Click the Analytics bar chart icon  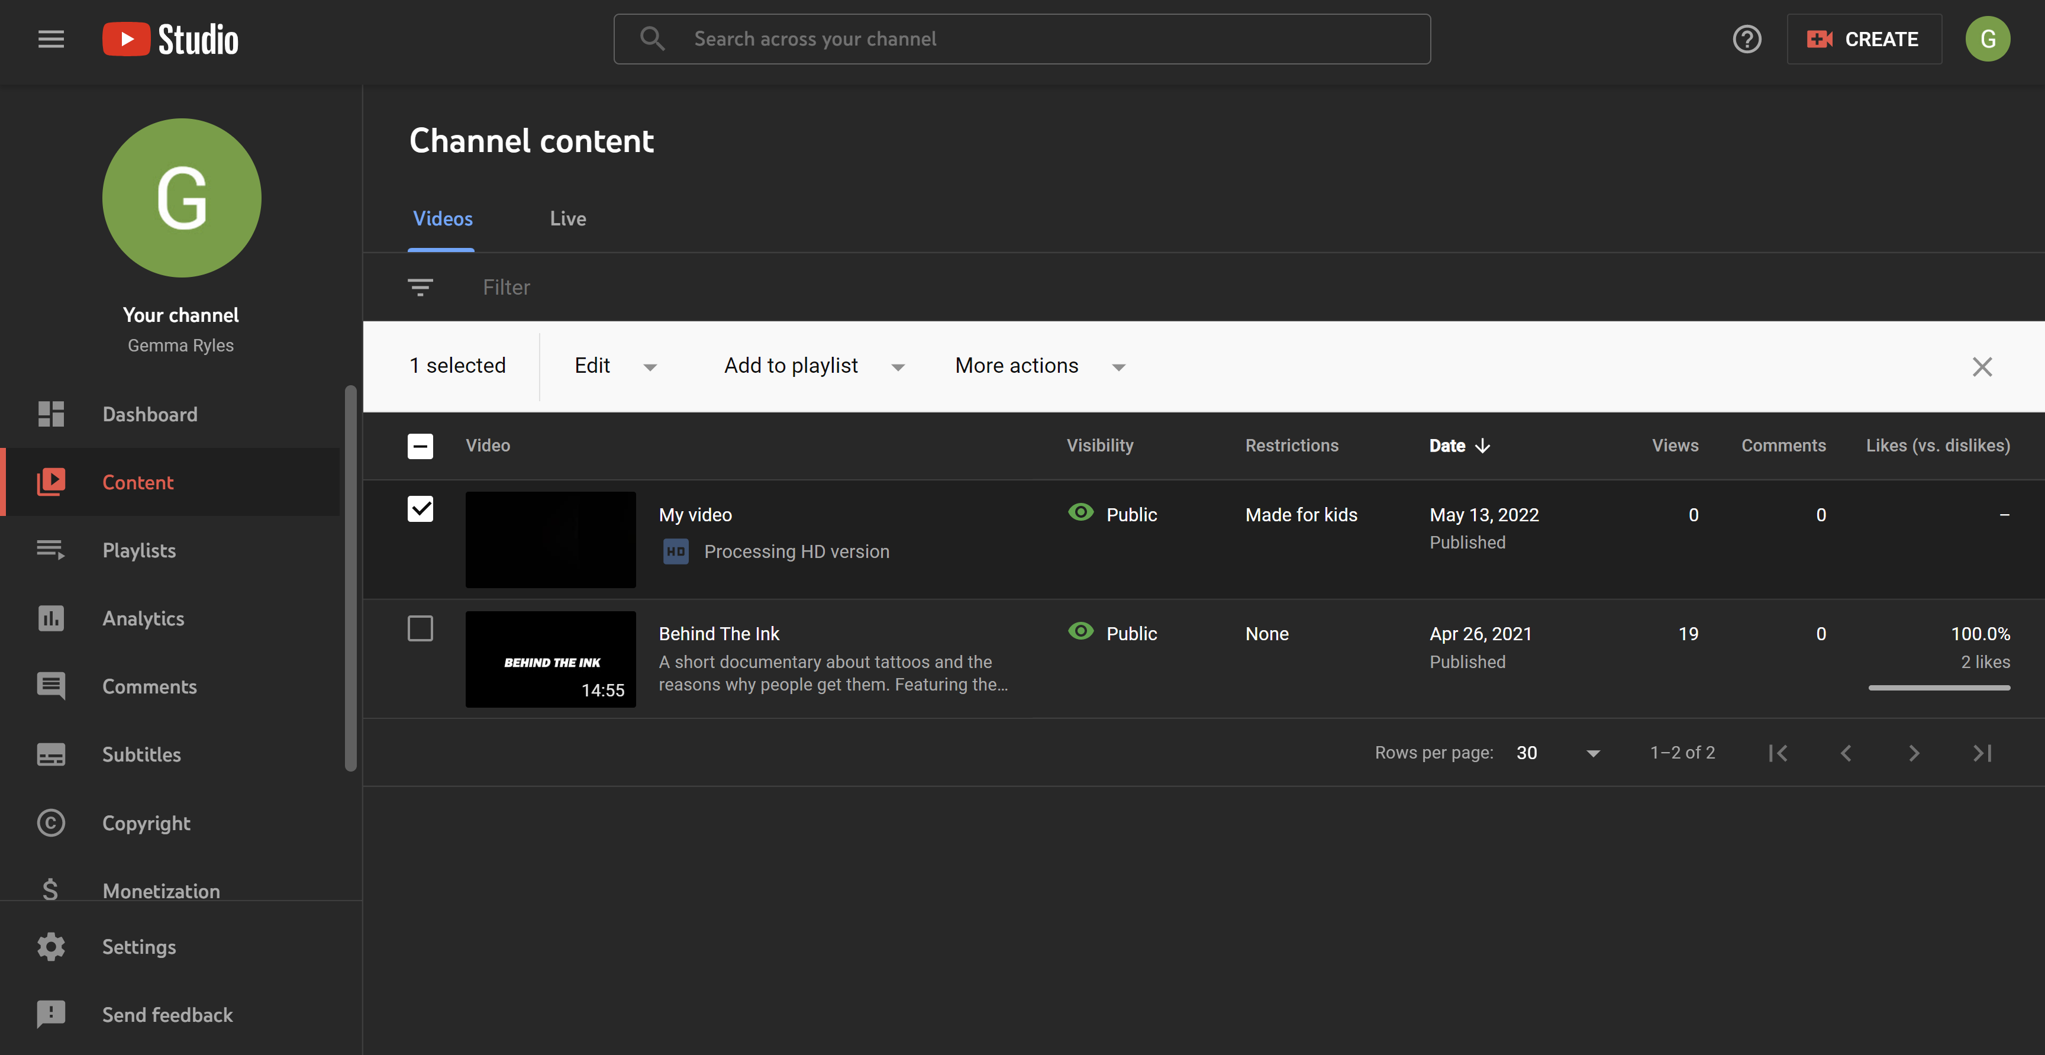(51, 618)
